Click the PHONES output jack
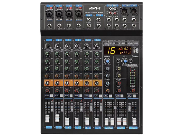The width and height of the screenshot is (183, 137). [117, 25]
